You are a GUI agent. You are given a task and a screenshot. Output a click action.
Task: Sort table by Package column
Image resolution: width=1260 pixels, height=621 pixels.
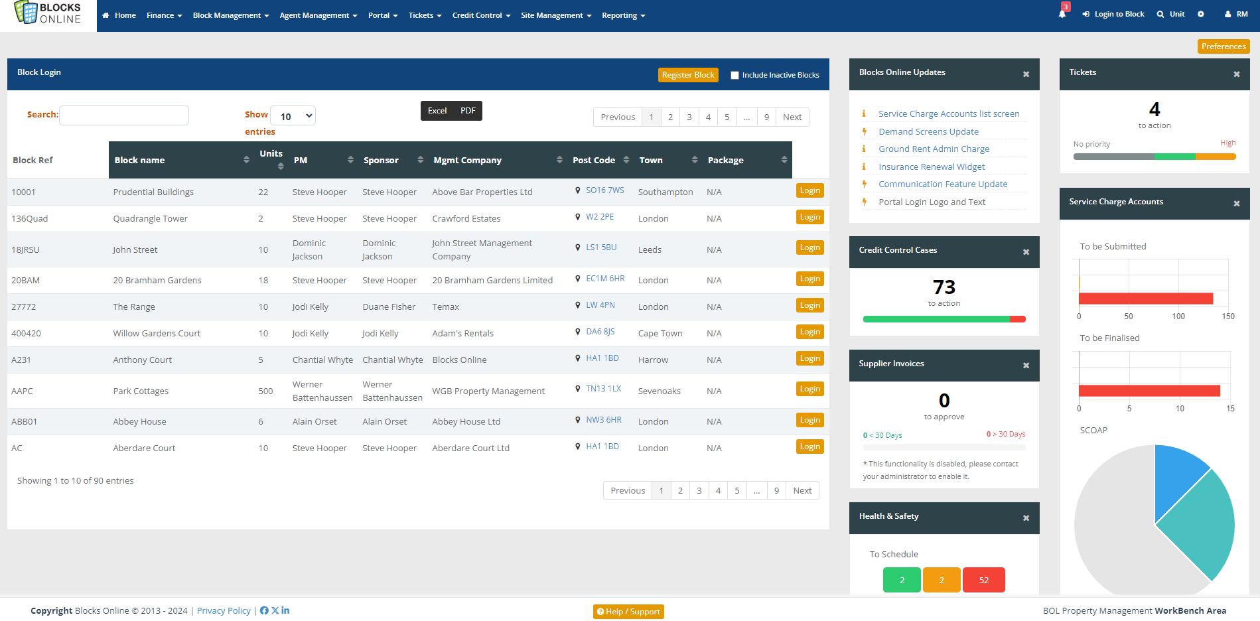click(784, 160)
